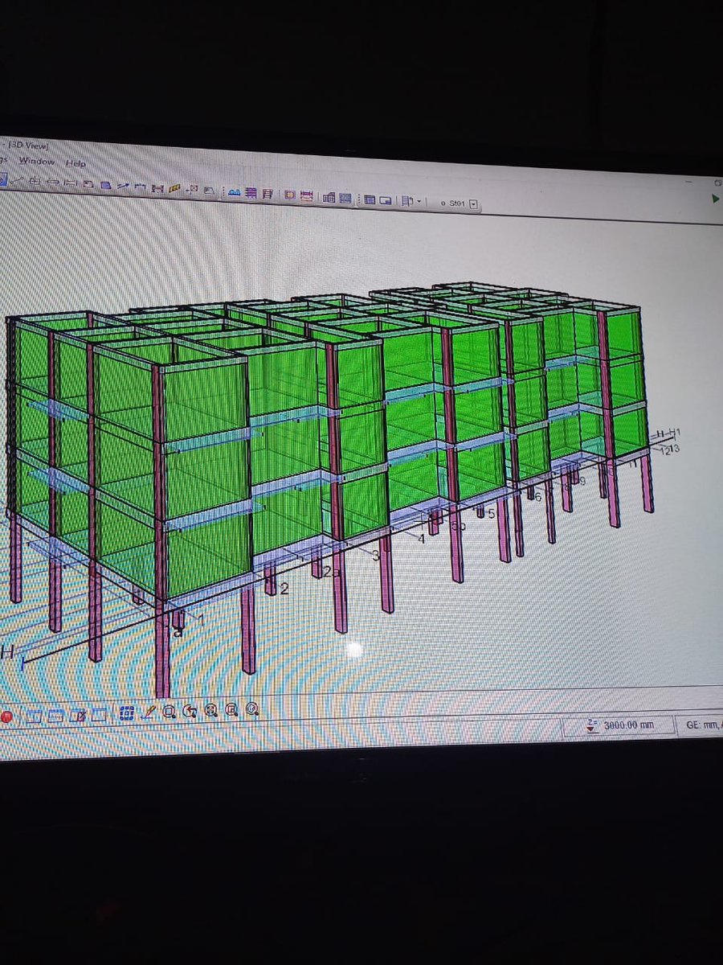Click axis label '4' in the model

coord(422,539)
